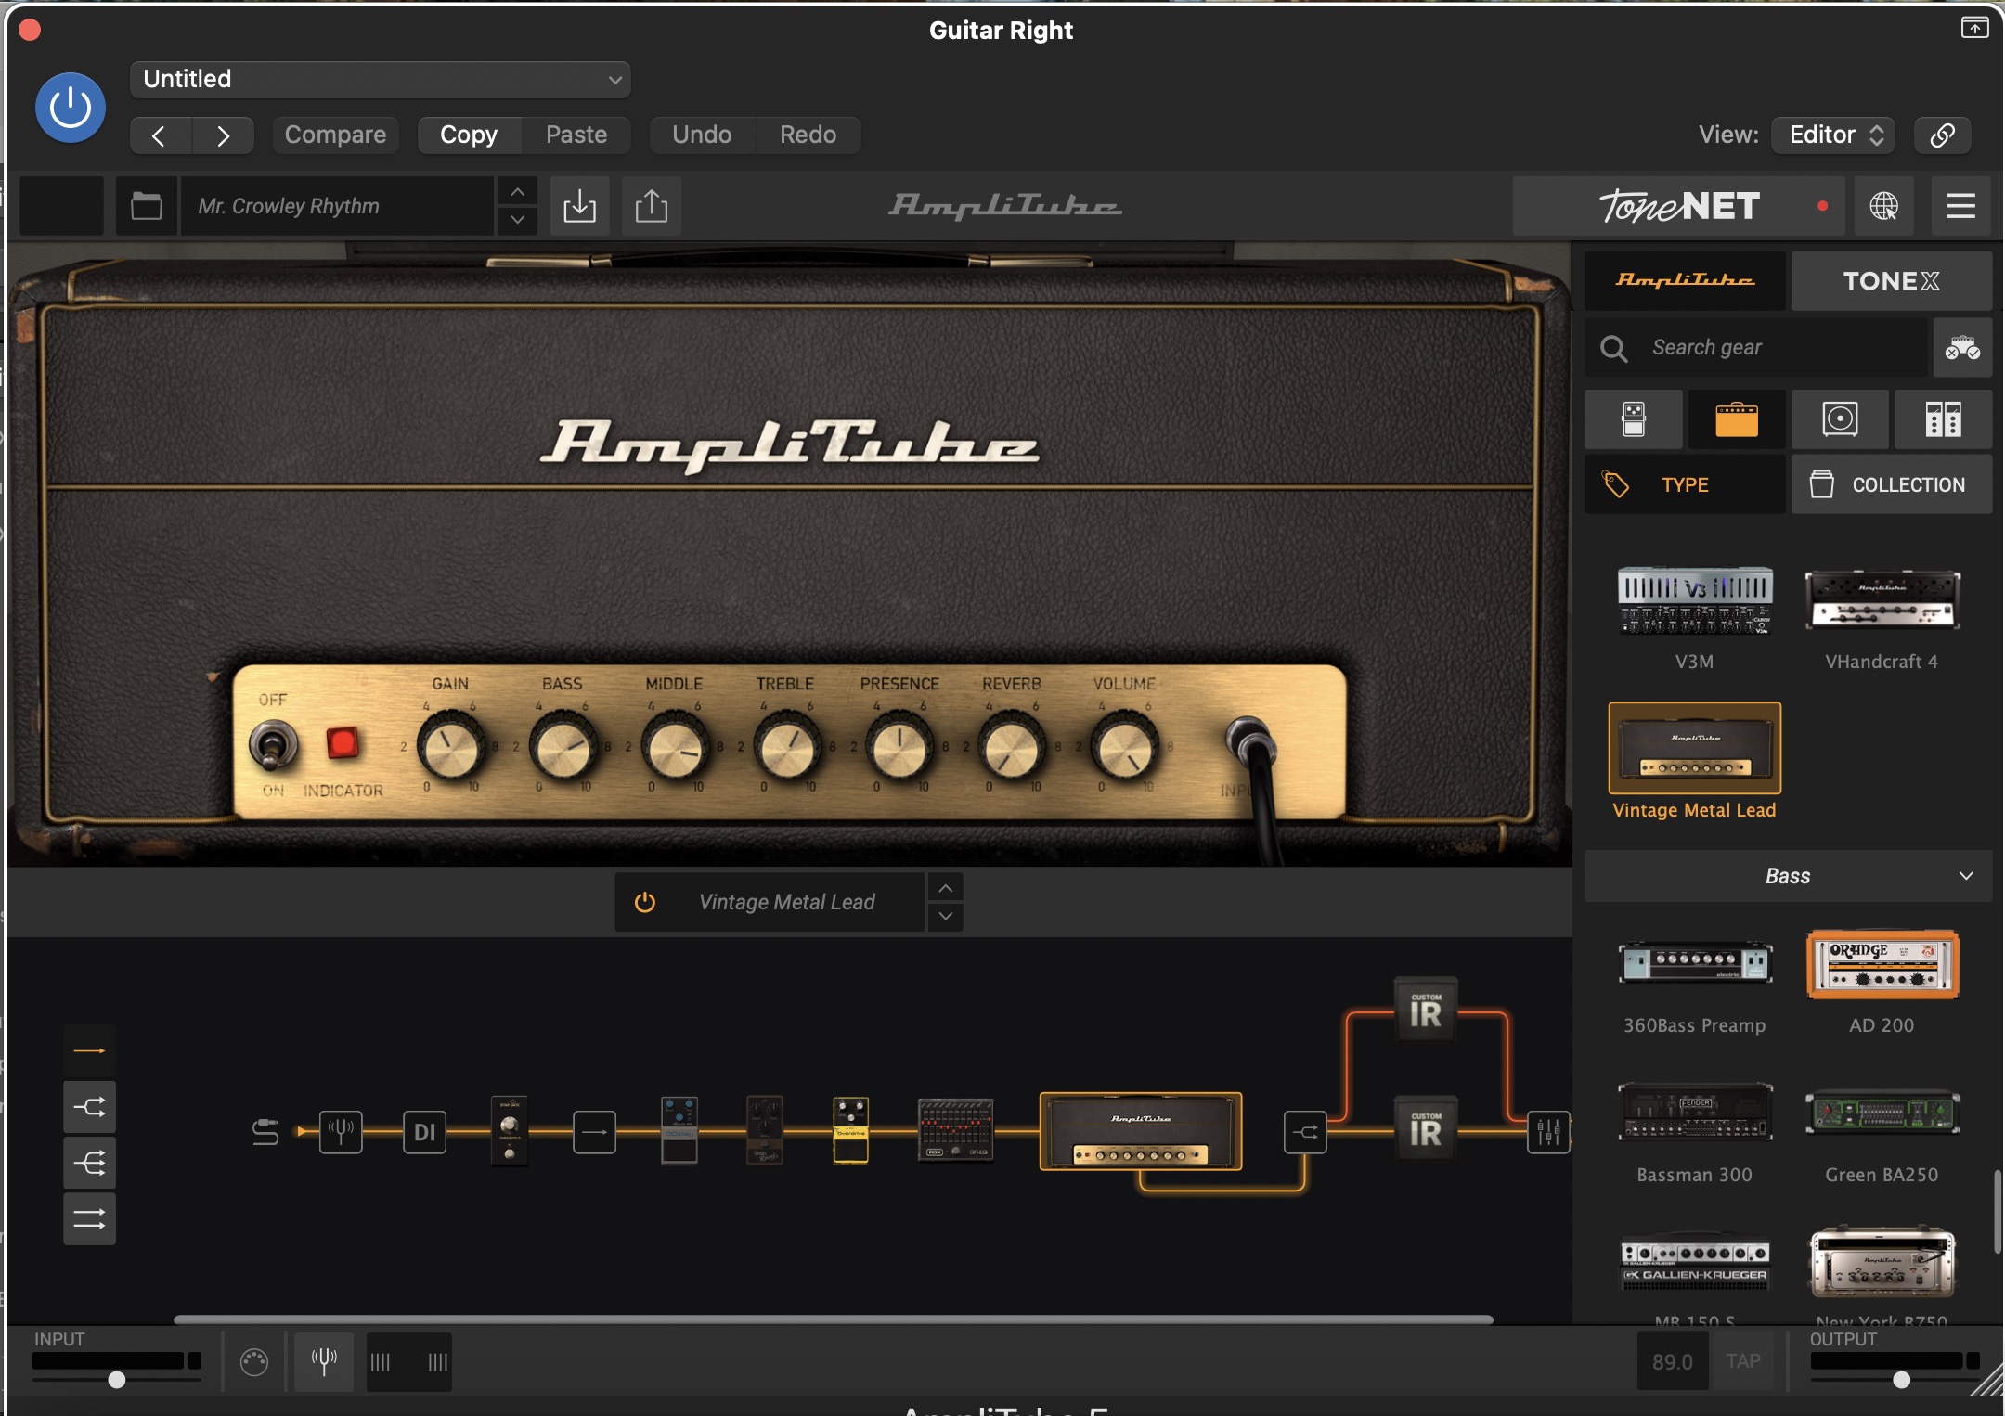This screenshot has width=2005, height=1416.
Task: Adjust the GAIN knob on the amp
Action: pyautogui.click(x=451, y=748)
